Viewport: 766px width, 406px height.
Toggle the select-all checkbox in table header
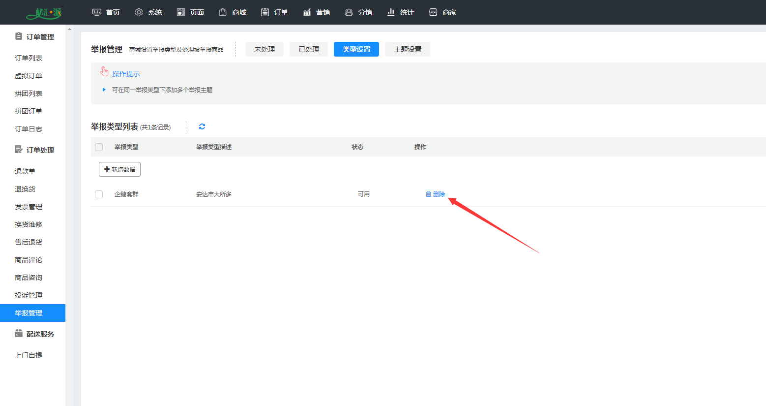click(99, 147)
